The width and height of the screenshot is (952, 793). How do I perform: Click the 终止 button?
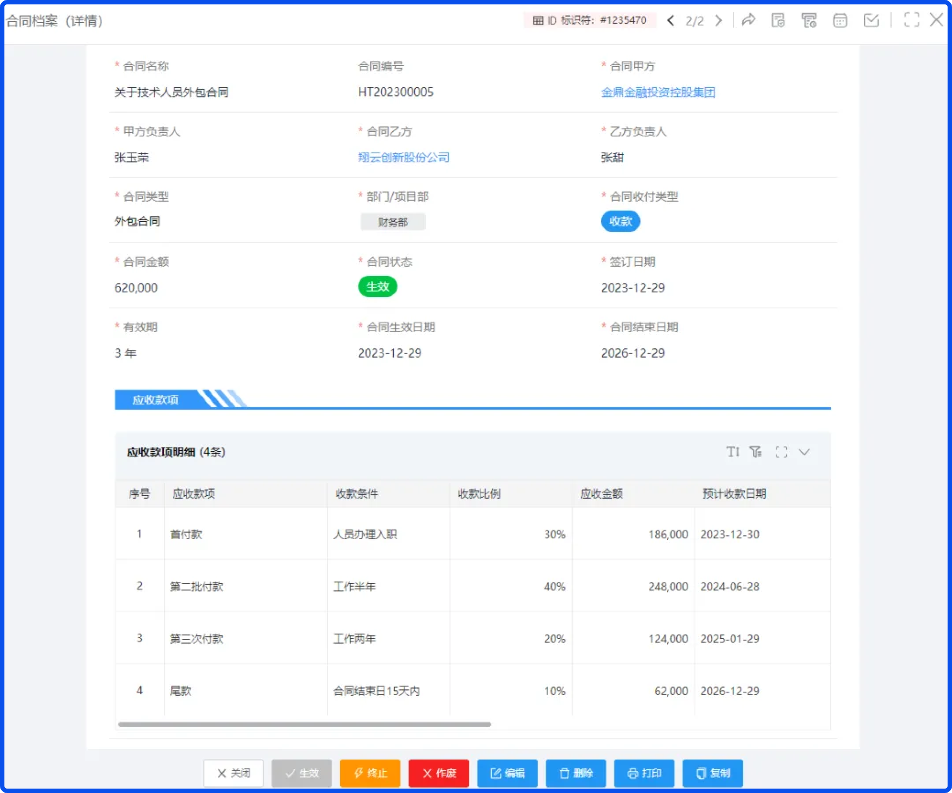pyautogui.click(x=370, y=773)
